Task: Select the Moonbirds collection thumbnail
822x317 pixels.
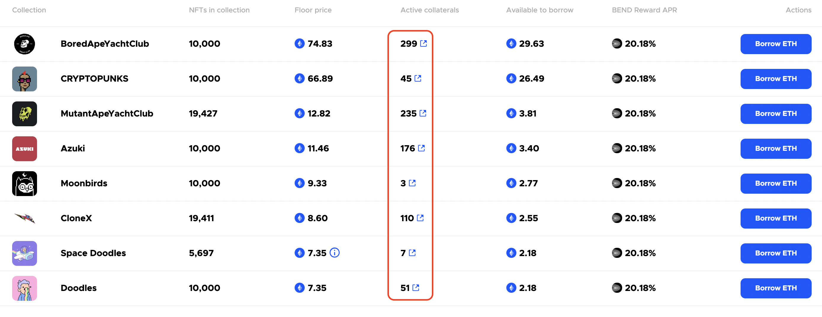Action: pos(25,184)
